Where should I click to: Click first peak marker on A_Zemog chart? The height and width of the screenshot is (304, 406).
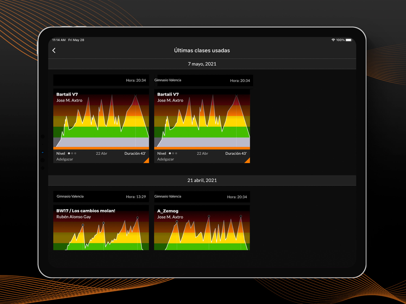click(x=177, y=222)
